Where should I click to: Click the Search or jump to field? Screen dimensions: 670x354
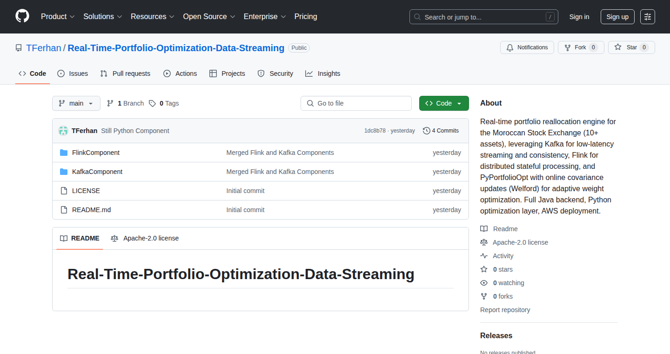(484, 17)
